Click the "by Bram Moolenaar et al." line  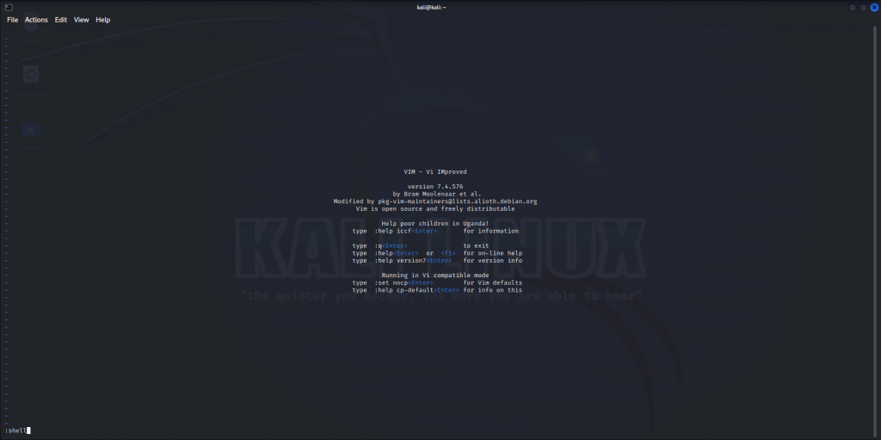[x=437, y=194]
